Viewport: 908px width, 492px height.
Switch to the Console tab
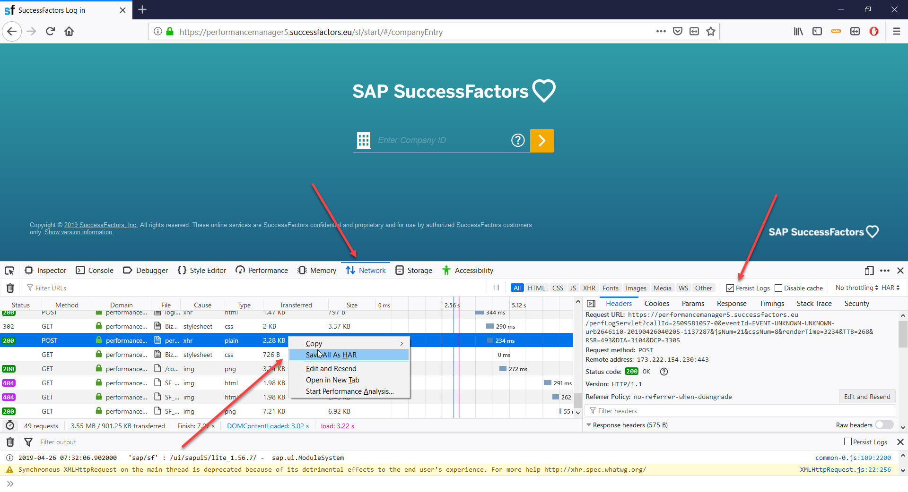tap(95, 271)
